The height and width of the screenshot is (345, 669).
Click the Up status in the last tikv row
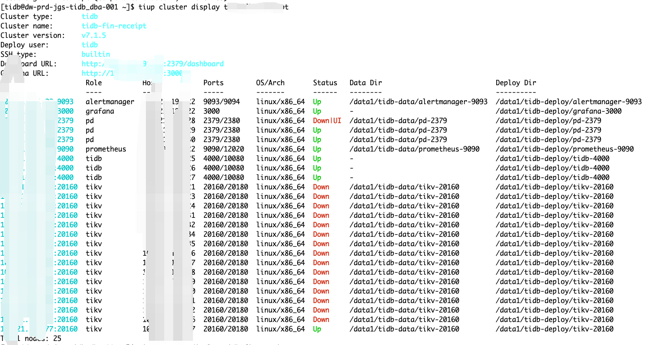point(317,329)
